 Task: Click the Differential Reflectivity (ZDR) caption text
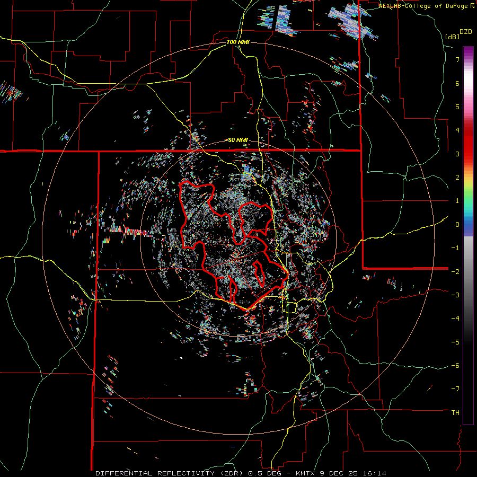click(x=170, y=473)
